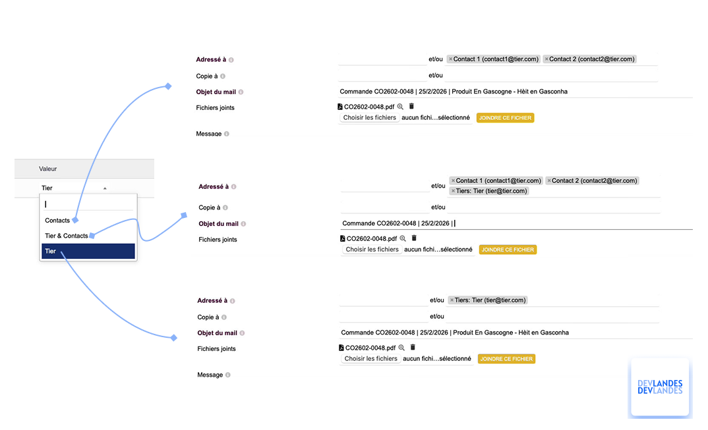Screen dimensions: 708x430
Task: Remove Contact 2 tag in middle recipients
Action: pyautogui.click(x=549, y=181)
